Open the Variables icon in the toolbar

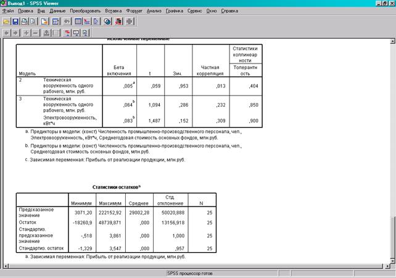96,22
